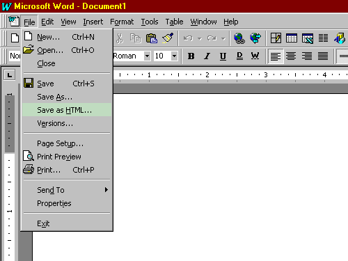
Task: Open the Web Toolbar globe icon
Action: (x=255, y=38)
